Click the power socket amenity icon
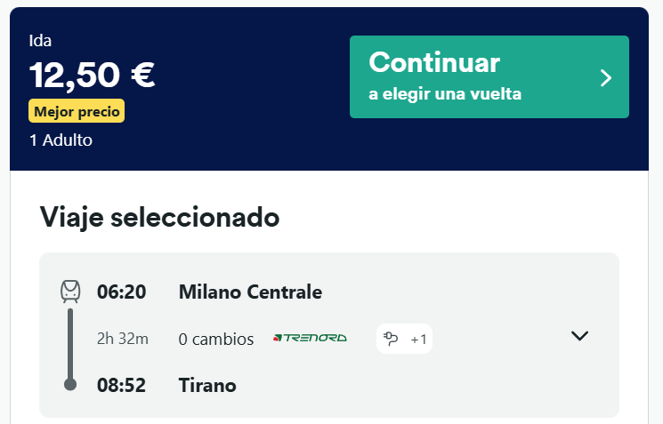 pos(391,339)
